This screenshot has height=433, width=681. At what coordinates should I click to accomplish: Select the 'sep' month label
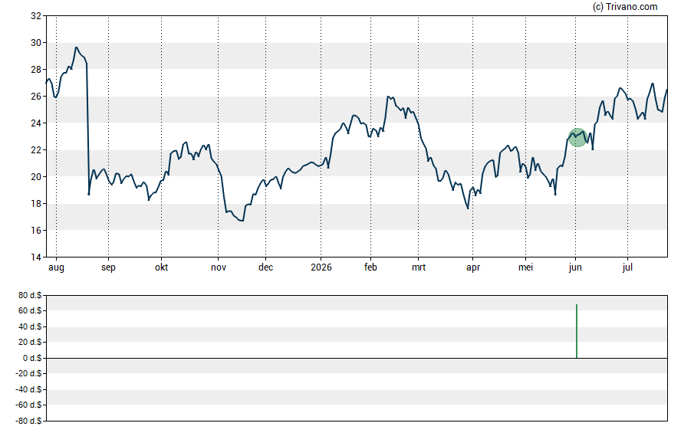[x=109, y=267]
